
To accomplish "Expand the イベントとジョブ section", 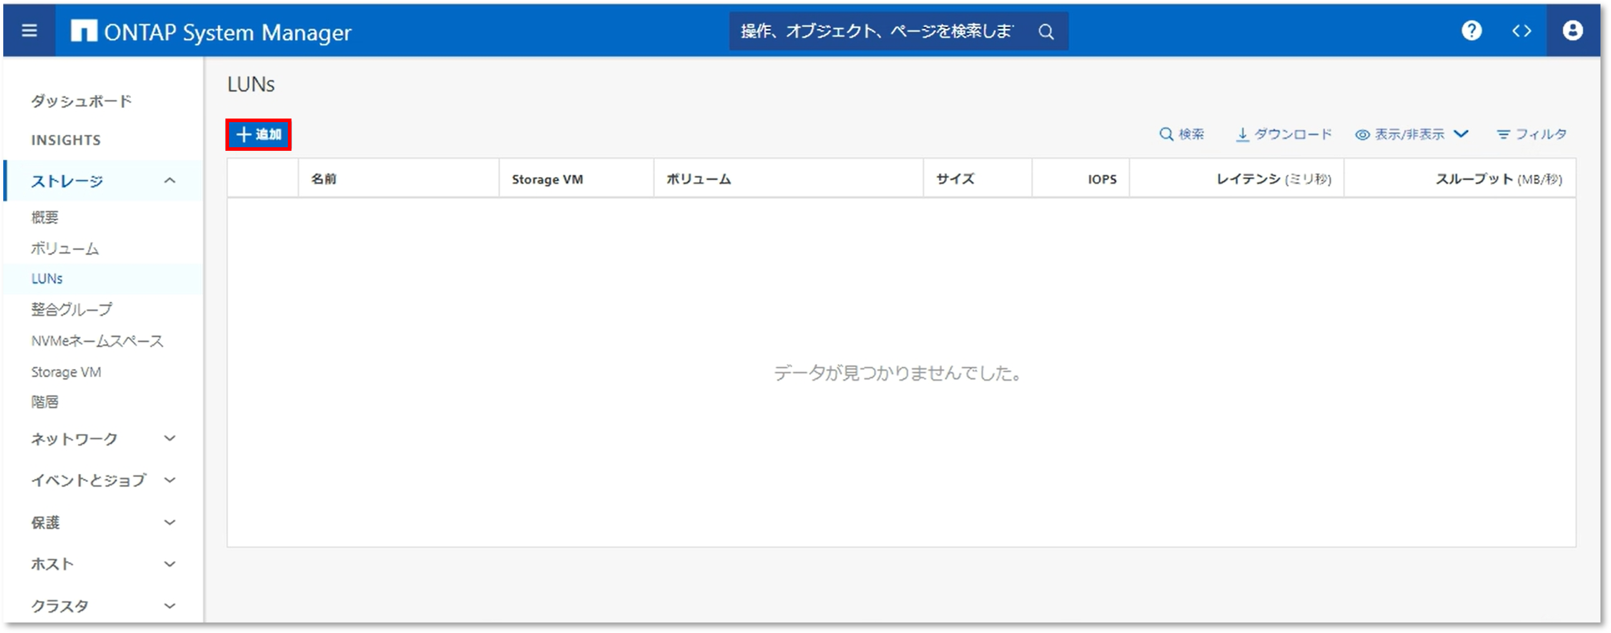I will 103,480.
